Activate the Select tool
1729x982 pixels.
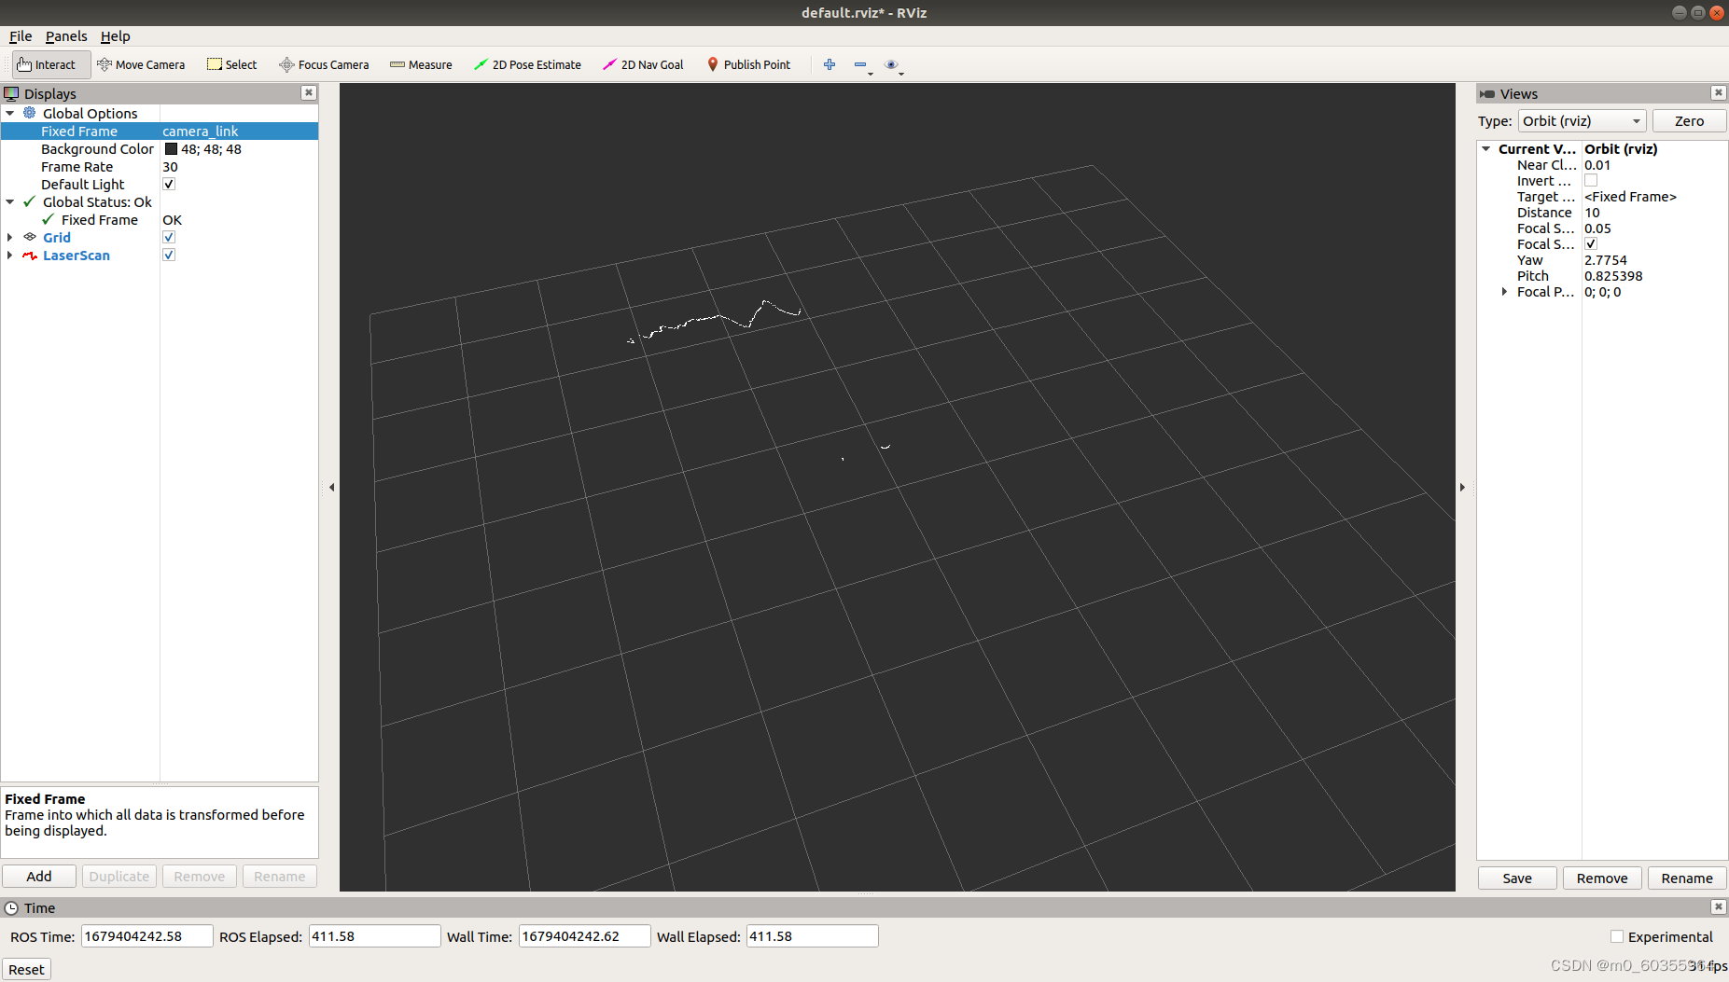pos(232,64)
